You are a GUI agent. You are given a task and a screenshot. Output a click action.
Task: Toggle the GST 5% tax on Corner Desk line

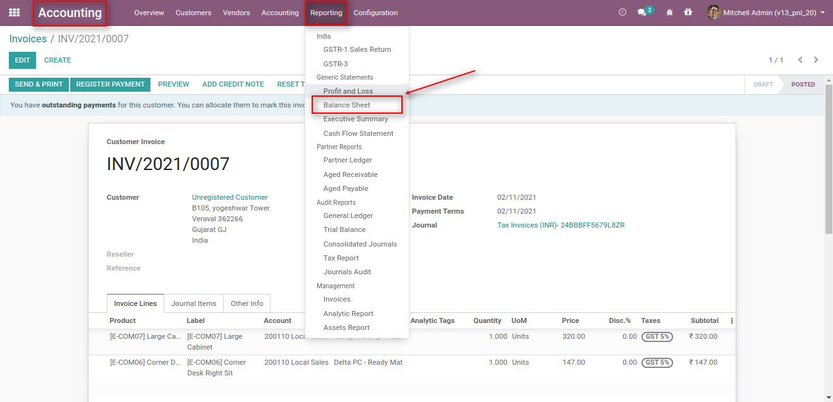click(657, 362)
